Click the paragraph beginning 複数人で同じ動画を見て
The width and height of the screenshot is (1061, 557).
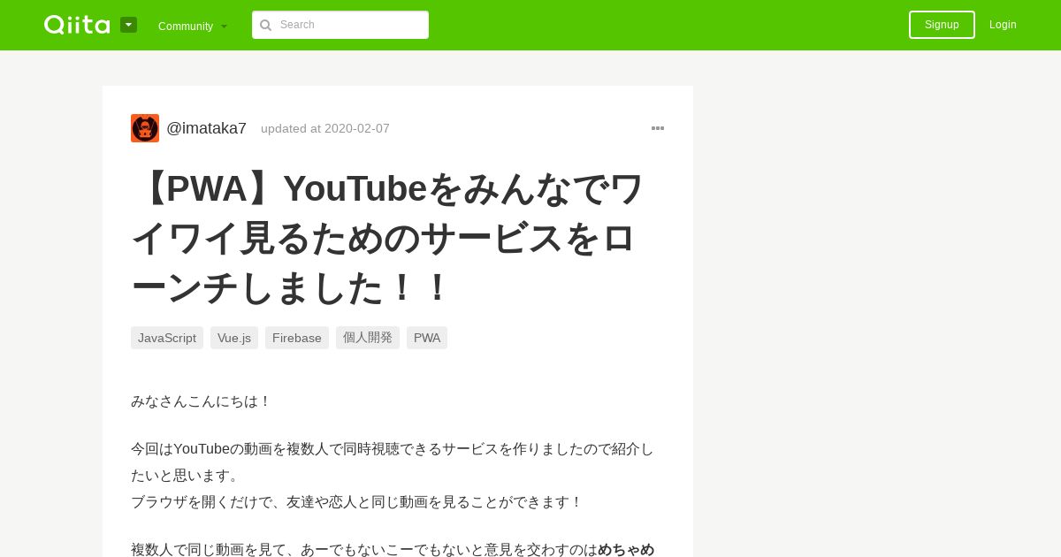coord(393,549)
